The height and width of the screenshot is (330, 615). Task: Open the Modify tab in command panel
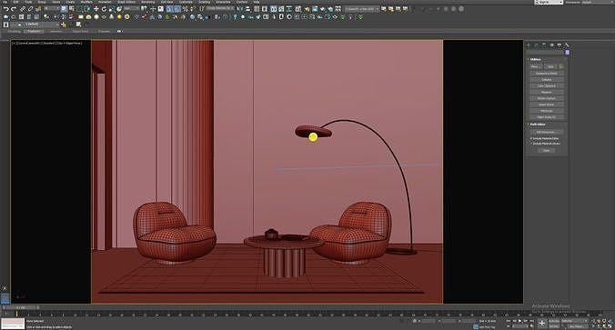[536, 45]
